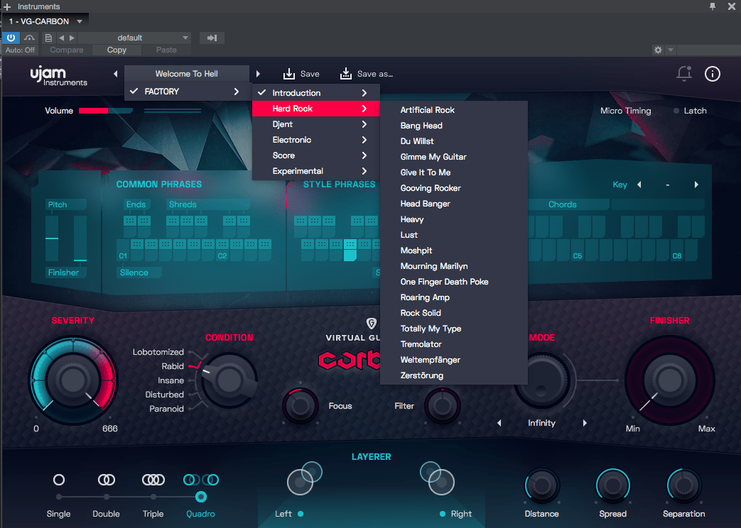
Task: Toggle the Latch option
Action: coord(690,111)
